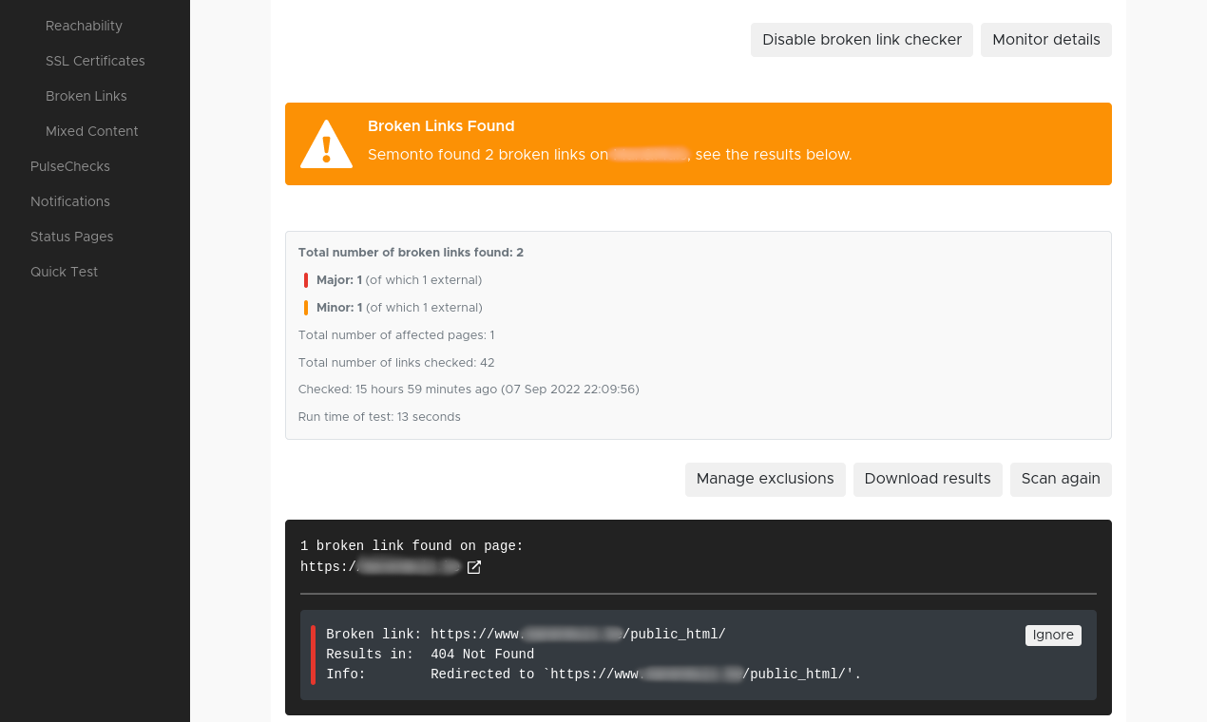
Task: Open Notifications from the sidebar
Action: (70, 201)
